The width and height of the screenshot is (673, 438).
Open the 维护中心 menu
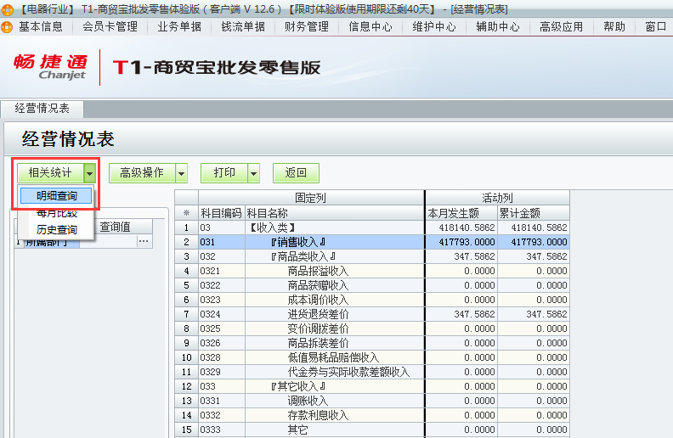point(434,26)
